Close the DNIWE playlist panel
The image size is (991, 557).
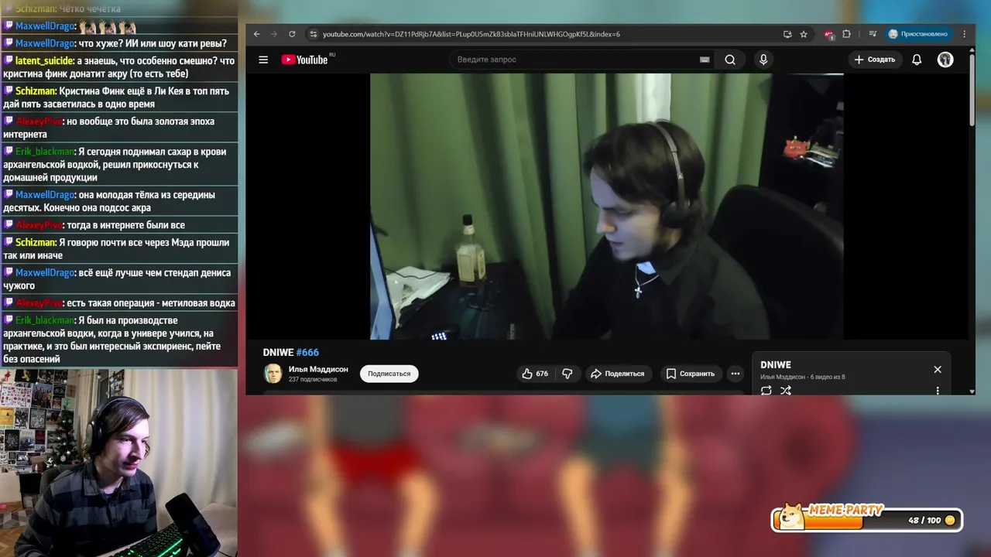[938, 370]
